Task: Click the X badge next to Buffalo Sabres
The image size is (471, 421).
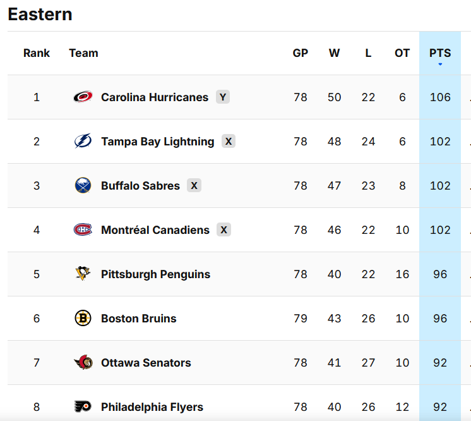Action: (x=194, y=185)
